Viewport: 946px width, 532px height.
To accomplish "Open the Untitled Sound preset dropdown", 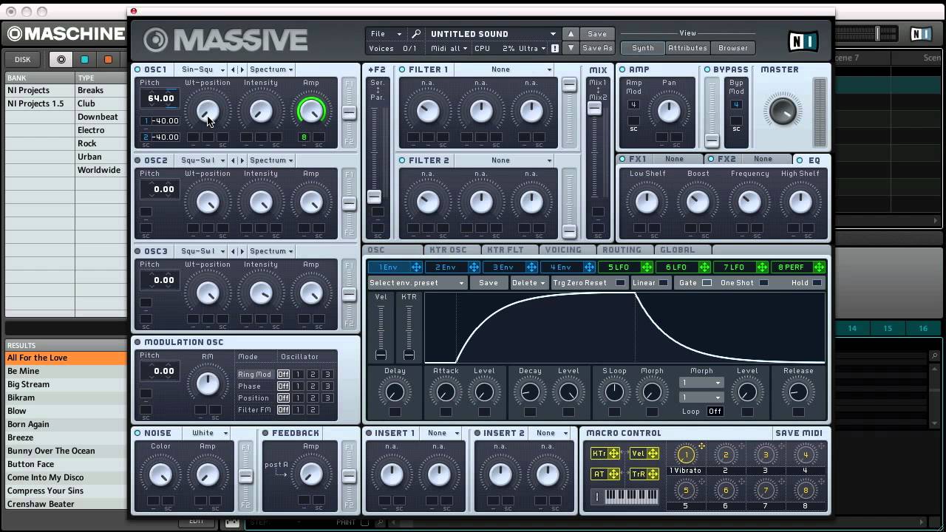I will pyautogui.click(x=493, y=34).
